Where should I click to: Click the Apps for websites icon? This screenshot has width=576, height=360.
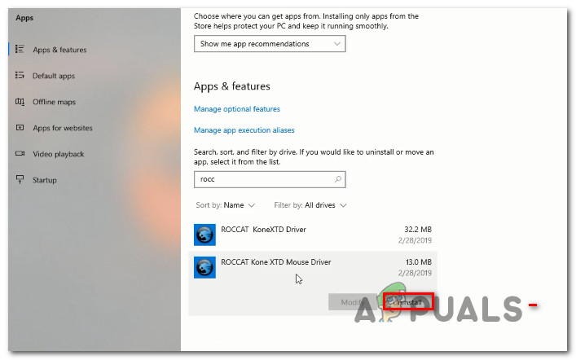click(x=20, y=128)
